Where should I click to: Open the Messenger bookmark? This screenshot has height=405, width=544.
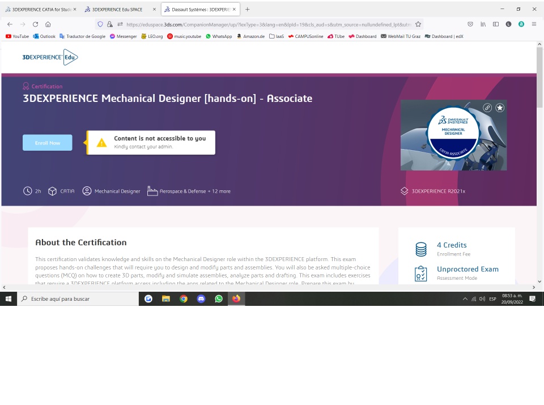click(123, 36)
